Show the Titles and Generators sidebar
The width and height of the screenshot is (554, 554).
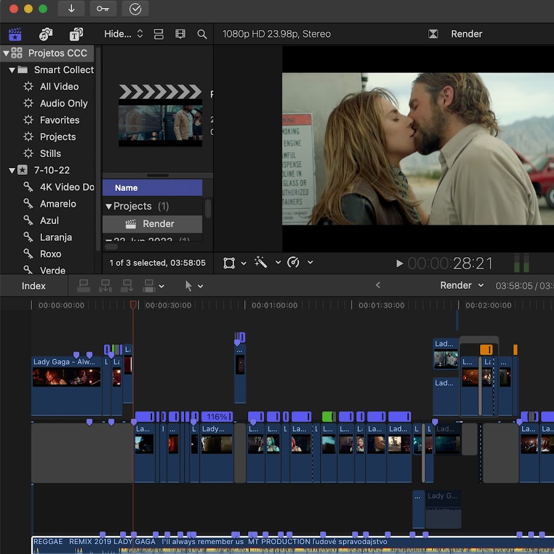(76, 34)
